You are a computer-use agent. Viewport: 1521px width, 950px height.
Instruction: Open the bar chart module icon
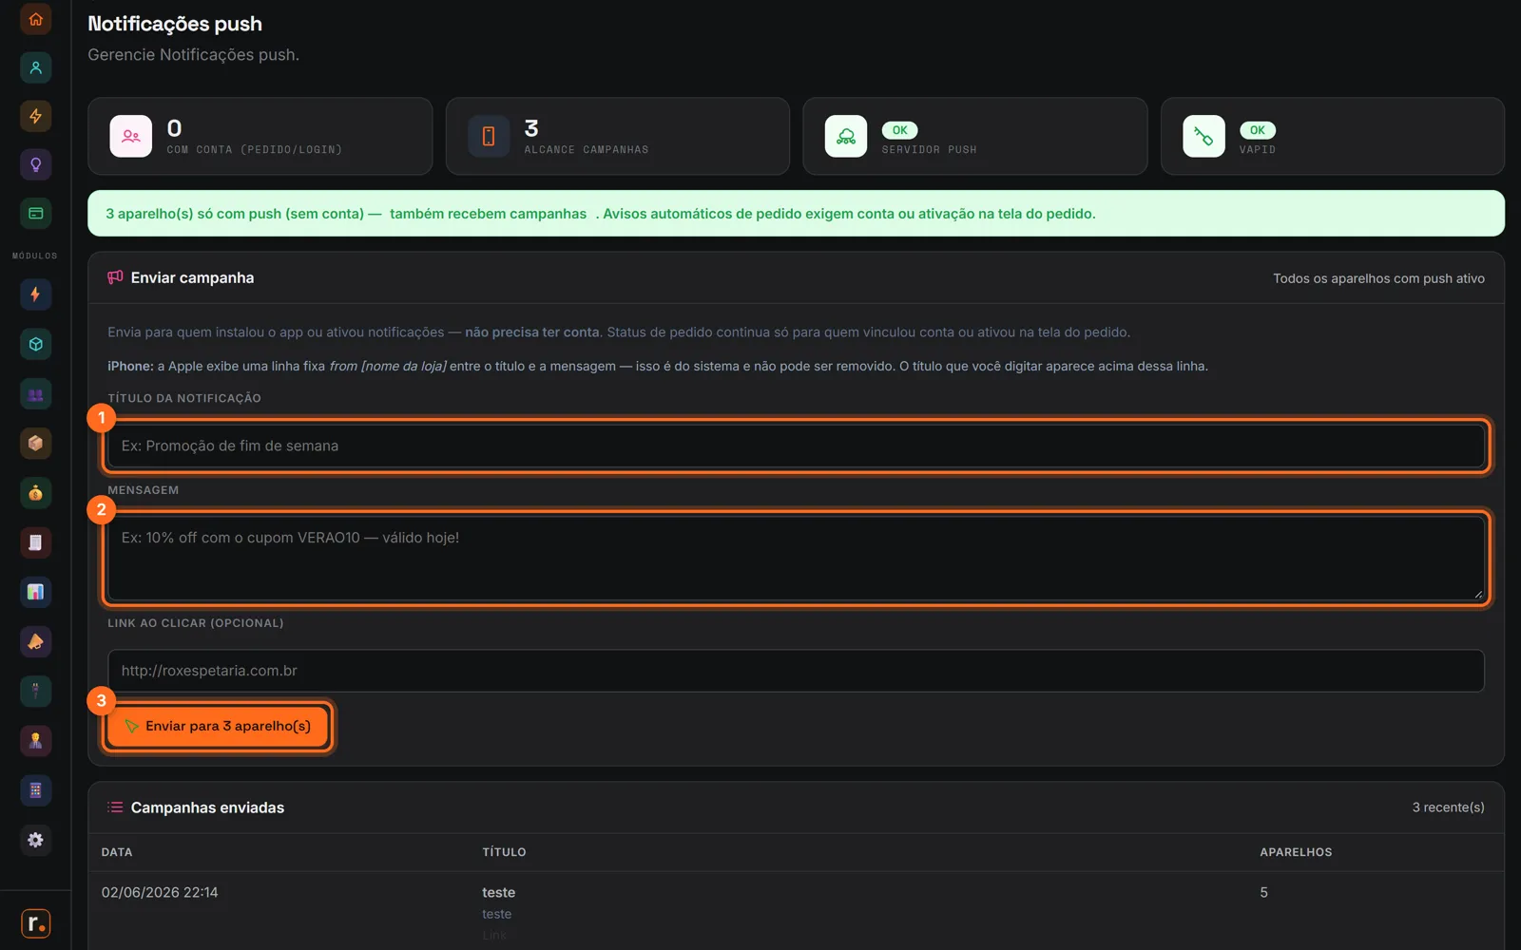[x=35, y=592]
